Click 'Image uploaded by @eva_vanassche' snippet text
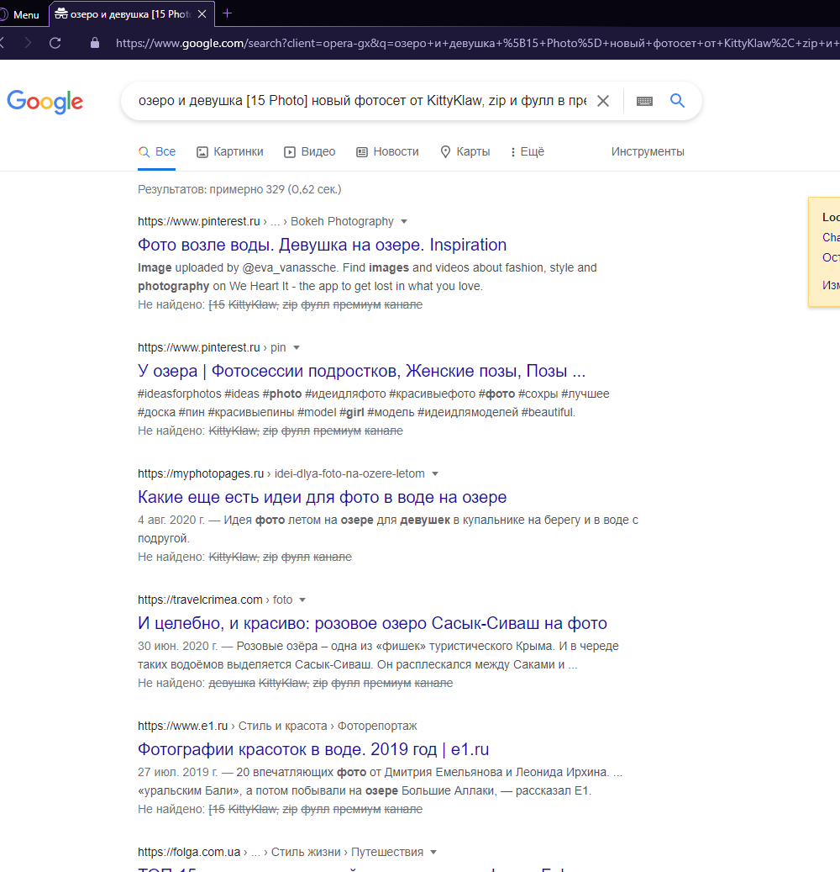The image size is (840, 872). (x=237, y=268)
